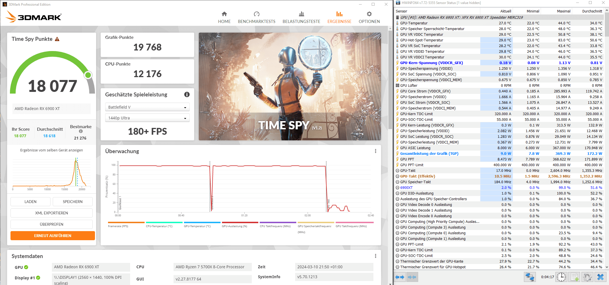The height and width of the screenshot is (285, 609).
Task: Click XML EXPORTIEREN button
Action: 52,213
